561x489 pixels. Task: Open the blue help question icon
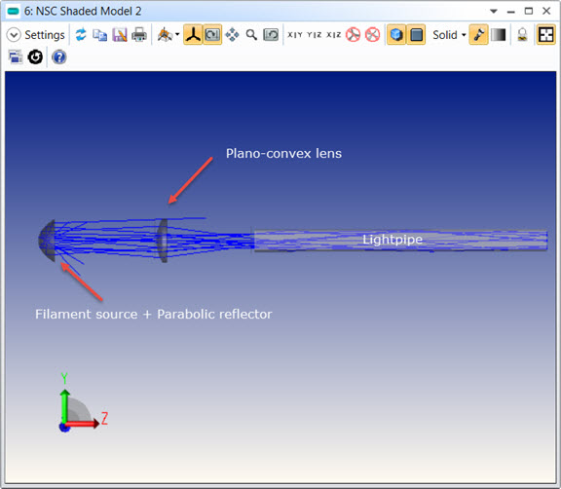pos(59,56)
